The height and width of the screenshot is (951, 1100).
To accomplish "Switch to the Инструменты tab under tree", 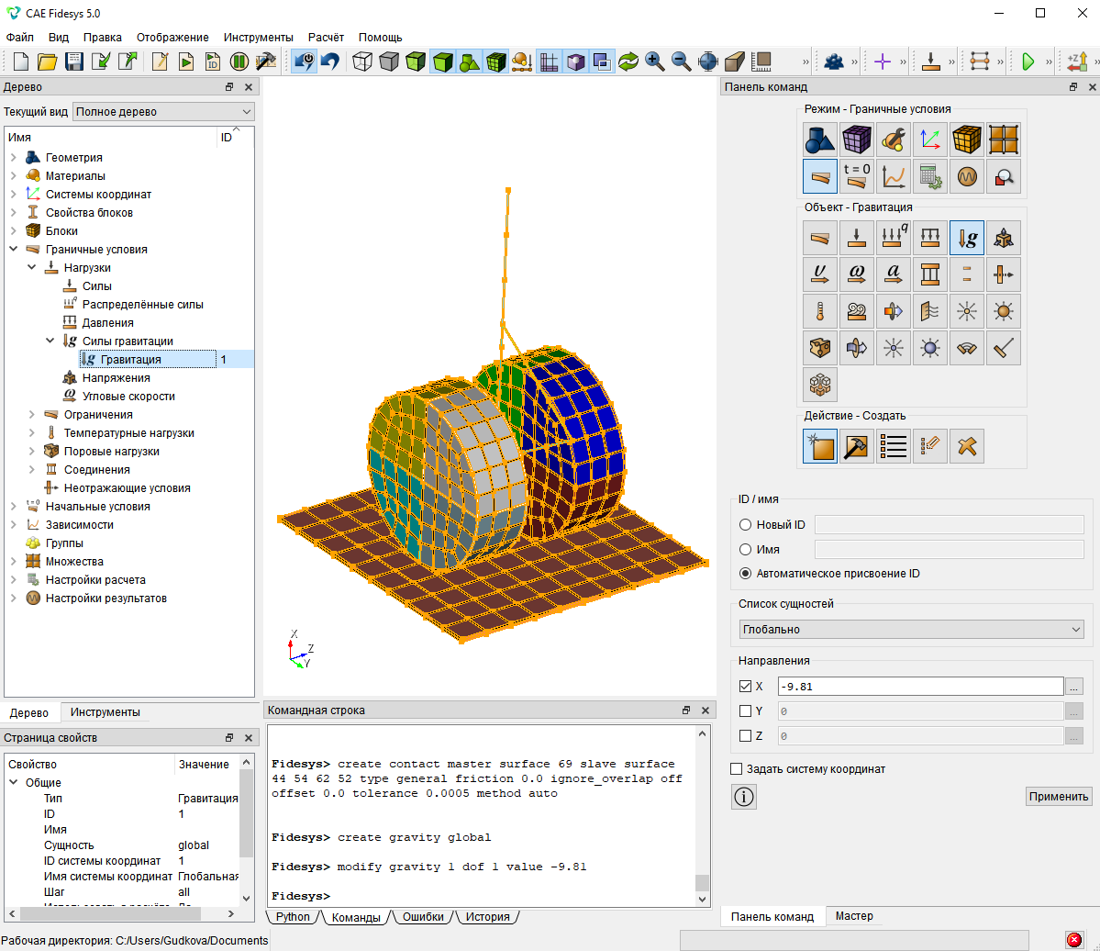I will [x=106, y=712].
